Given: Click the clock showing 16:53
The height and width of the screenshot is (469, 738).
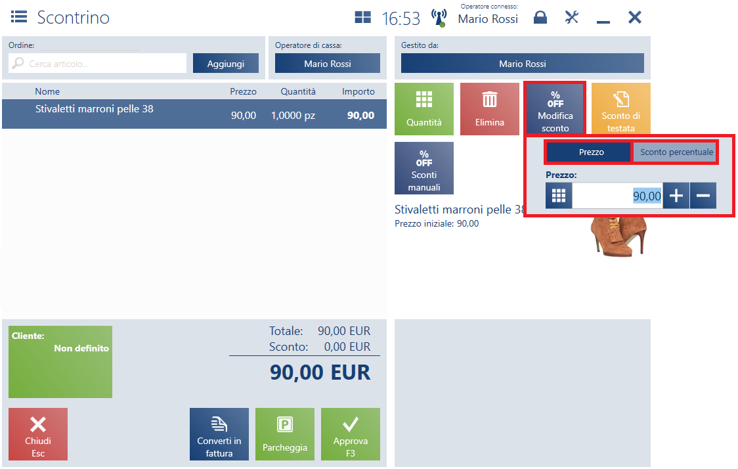Looking at the screenshot, I should coord(401,18).
